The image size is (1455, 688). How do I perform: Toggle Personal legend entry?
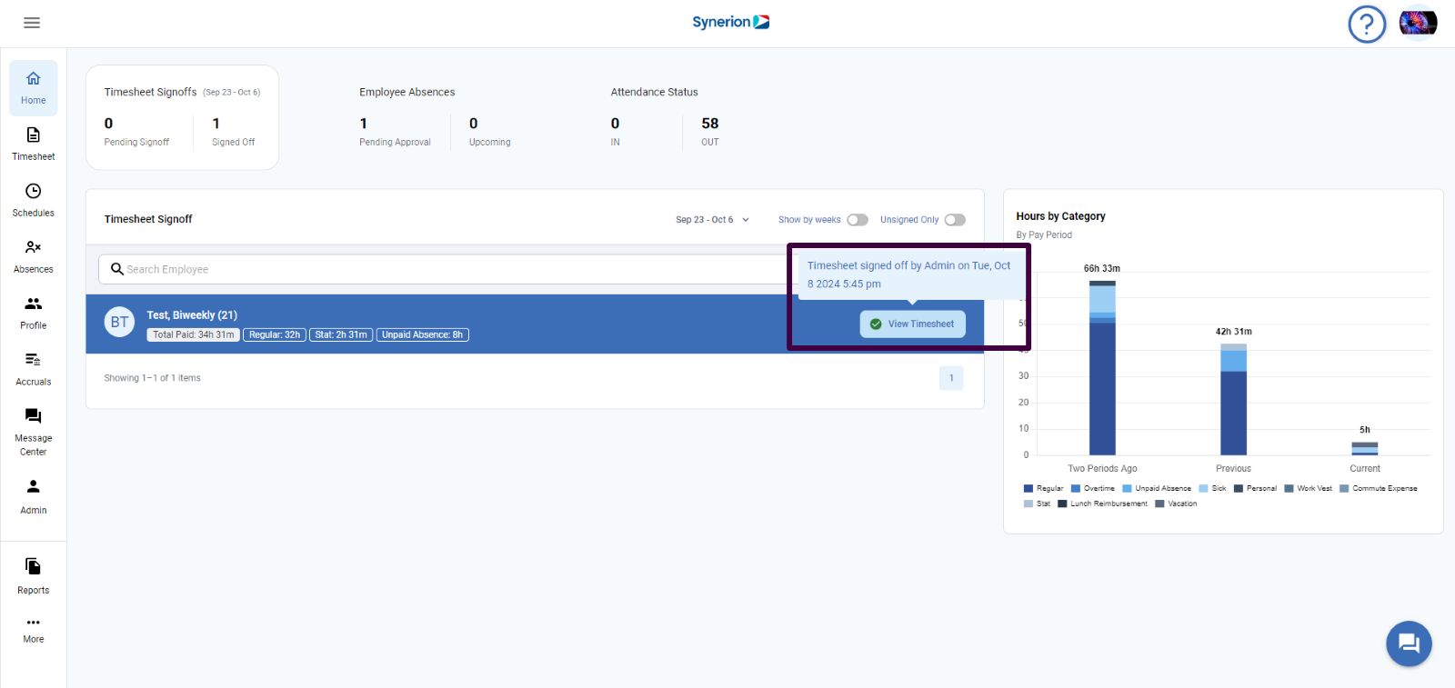(1255, 489)
